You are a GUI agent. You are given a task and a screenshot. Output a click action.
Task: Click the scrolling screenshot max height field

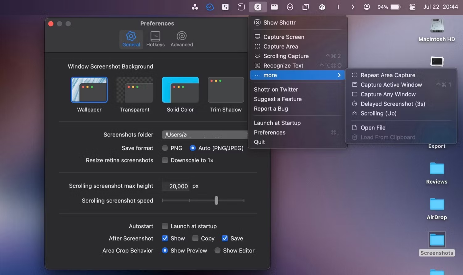point(175,186)
